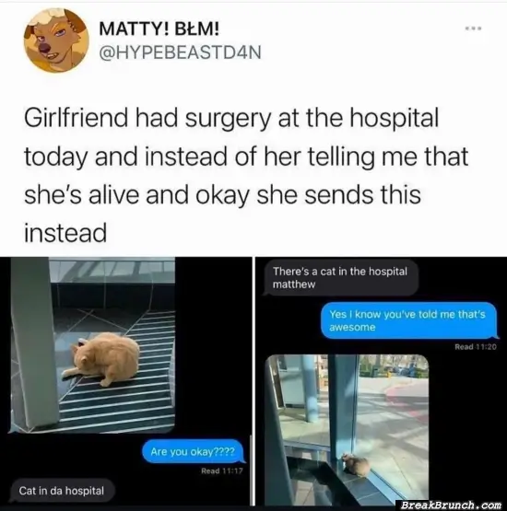
Task: Click the cartoon dog profile avatar
Action: tap(56, 41)
